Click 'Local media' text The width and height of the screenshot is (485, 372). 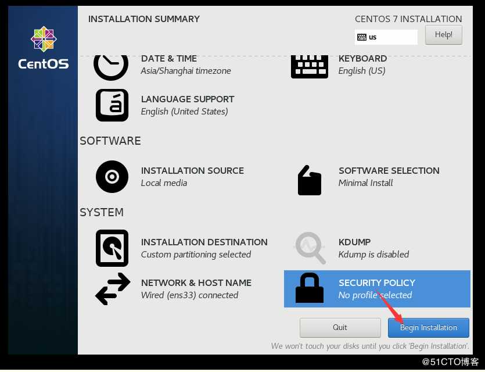coord(164,183)
